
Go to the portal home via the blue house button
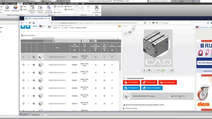click(x=23, y=26)
